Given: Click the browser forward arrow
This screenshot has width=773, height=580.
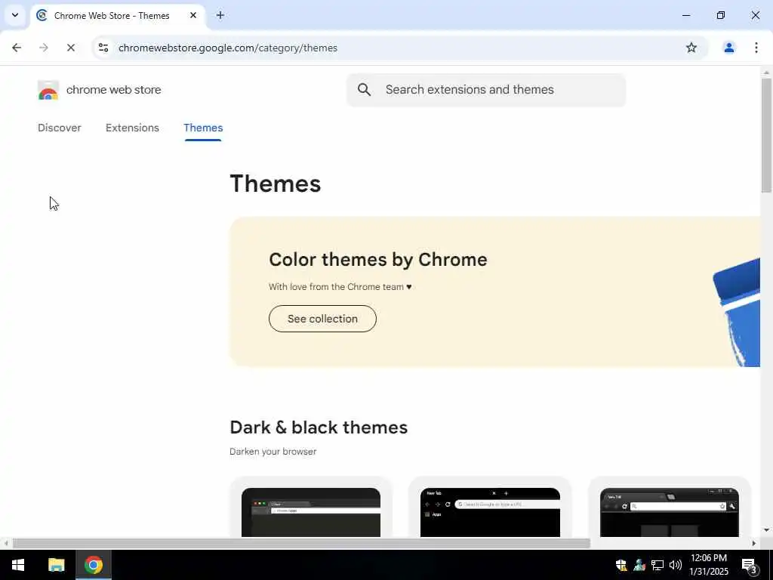Looking at the screenshot, I should (43, 48).
